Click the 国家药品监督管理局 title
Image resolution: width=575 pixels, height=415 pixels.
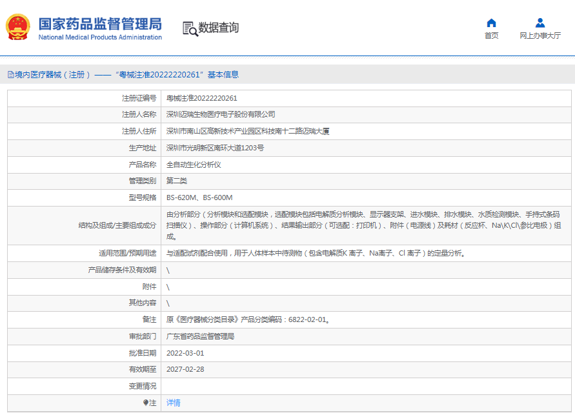click(100, 24)
